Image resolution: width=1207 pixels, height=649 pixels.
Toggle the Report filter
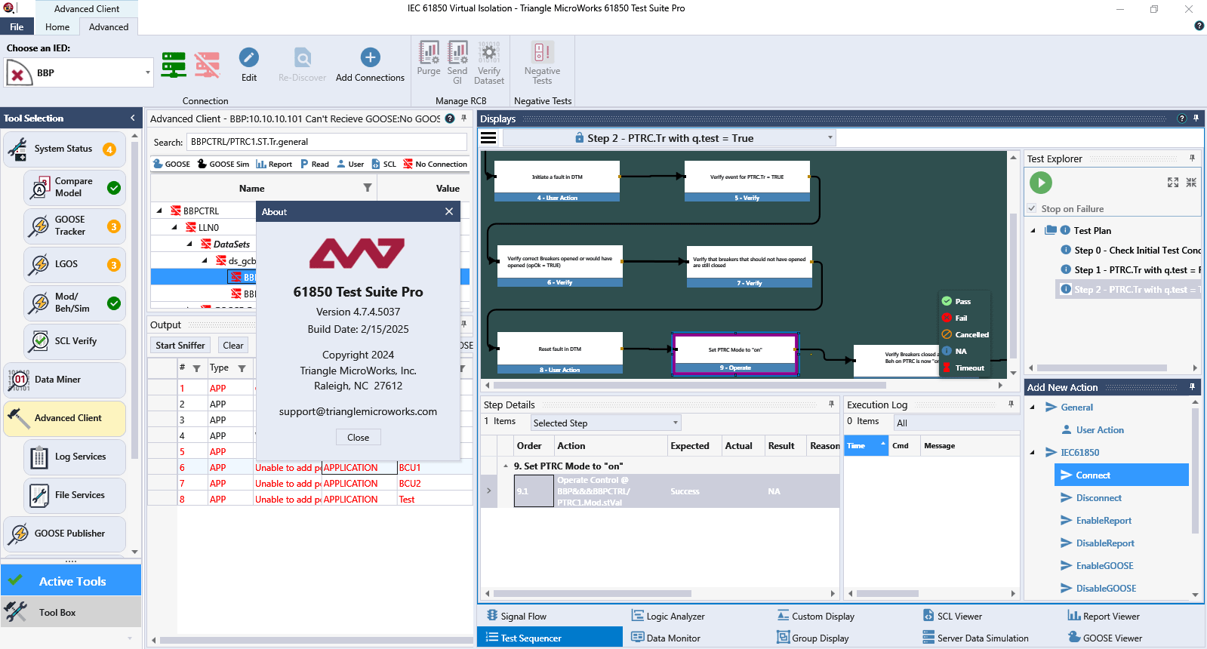pyautogui.click(x=274, y=164)
